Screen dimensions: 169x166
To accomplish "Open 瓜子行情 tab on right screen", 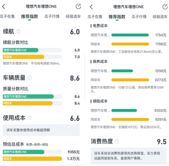I will tap(139, 17).
